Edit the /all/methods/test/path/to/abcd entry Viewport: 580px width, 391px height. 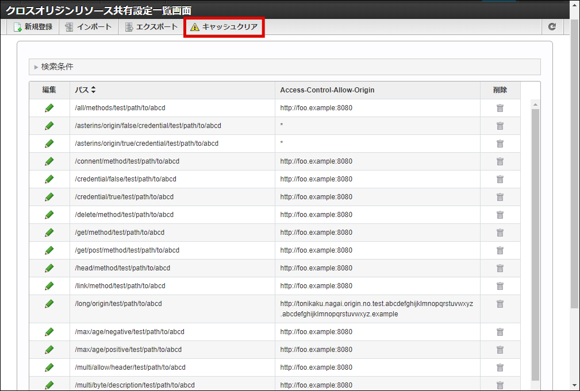click(49, 108)
